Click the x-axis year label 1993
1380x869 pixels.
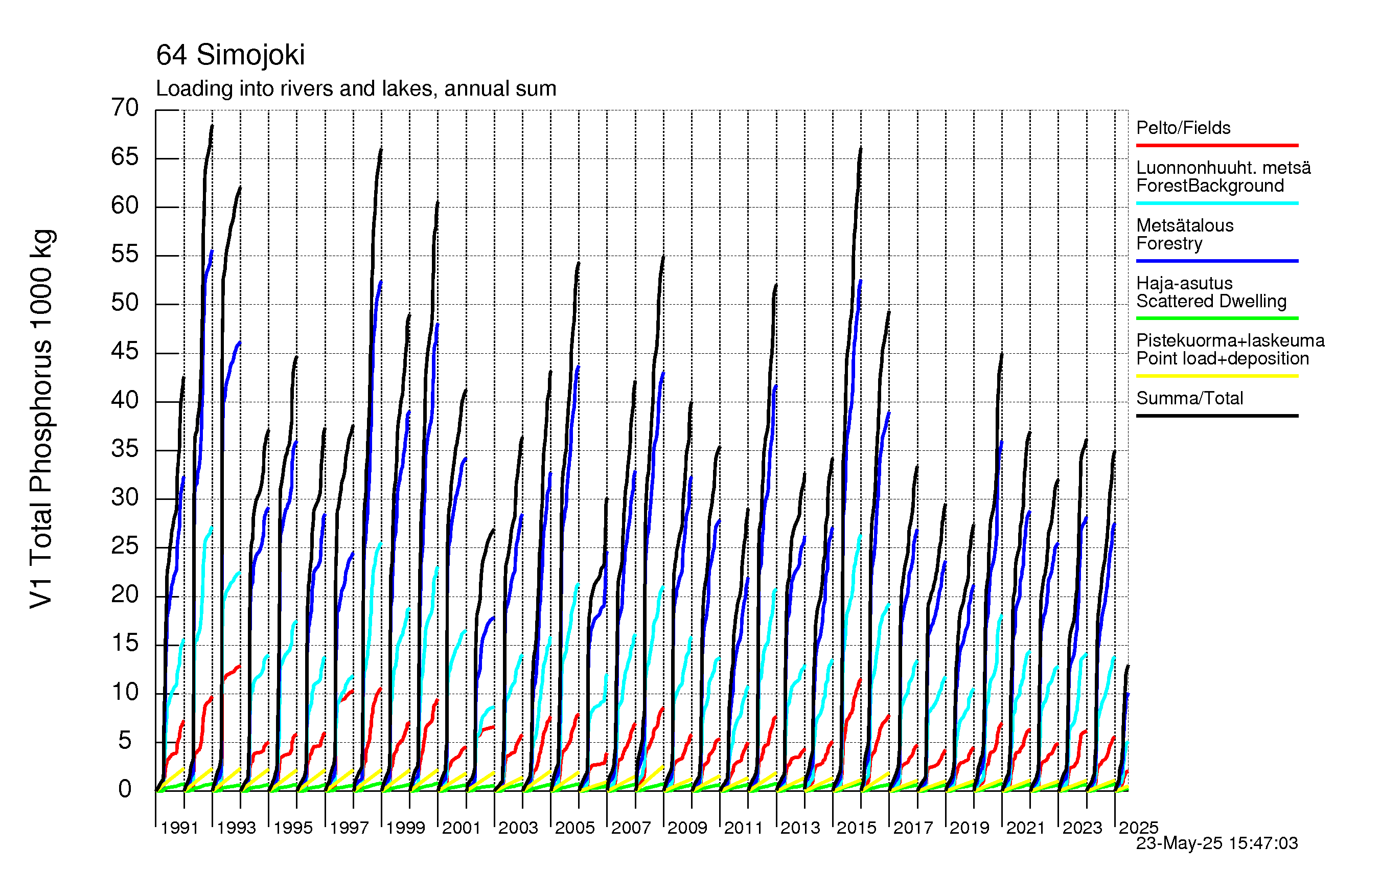(x=236, y=828)
